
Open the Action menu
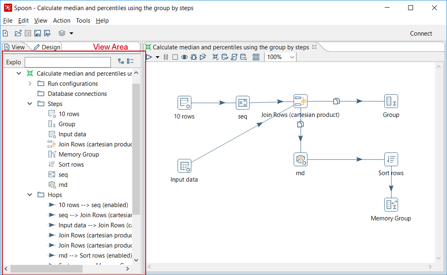[62, 21]
